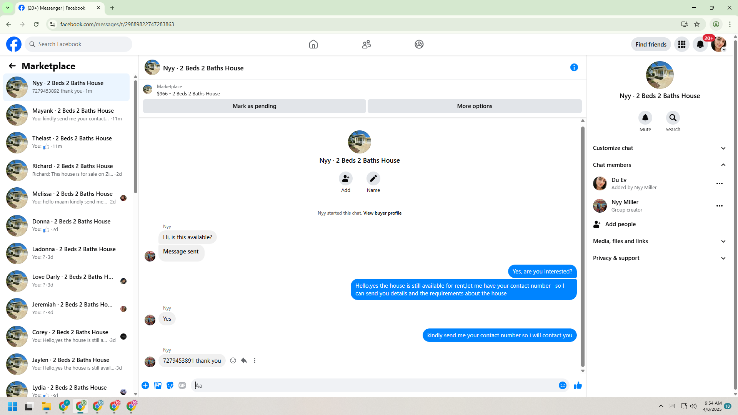Open conversation information icon

tap(574, 68)
